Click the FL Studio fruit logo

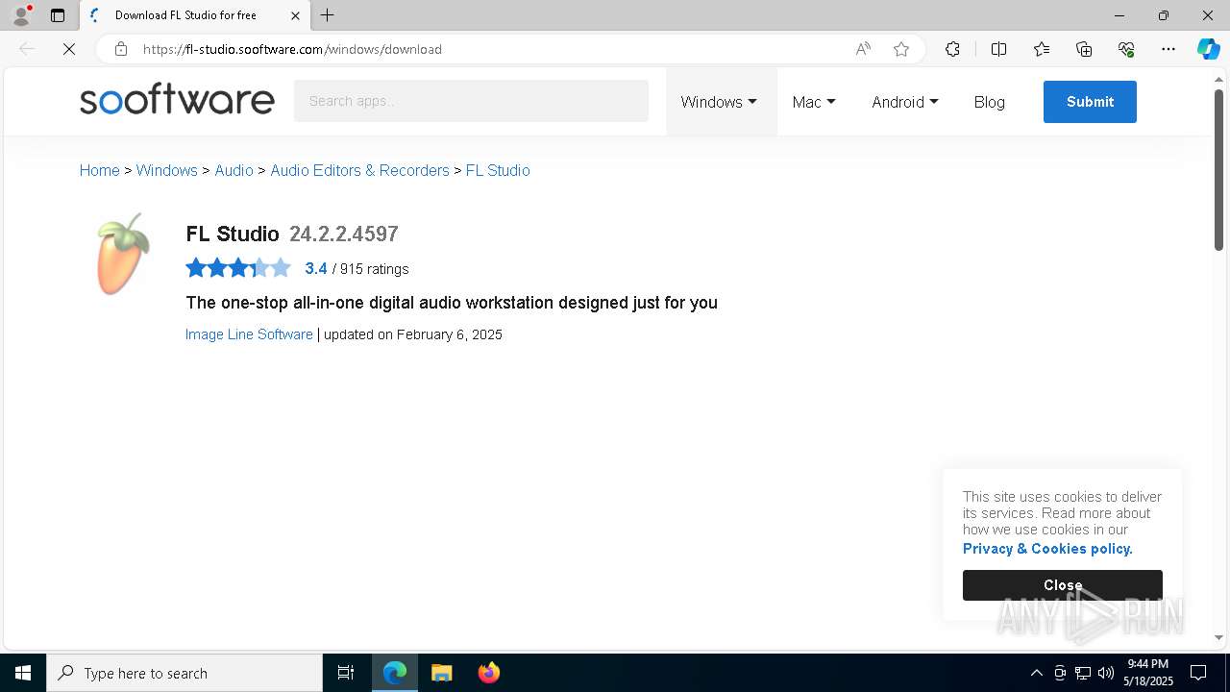122,254
